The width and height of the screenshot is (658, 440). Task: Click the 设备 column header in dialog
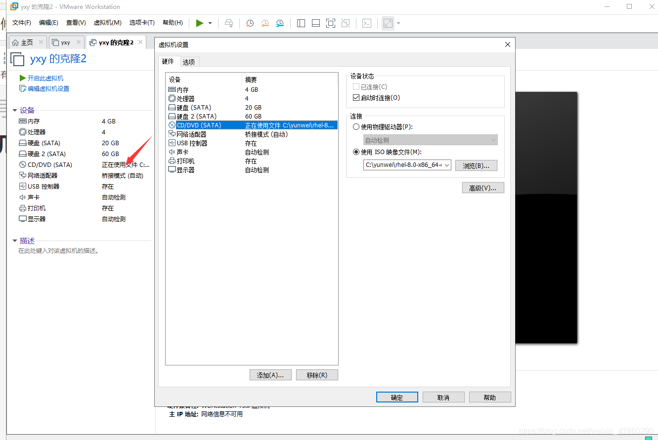point(204,79)
